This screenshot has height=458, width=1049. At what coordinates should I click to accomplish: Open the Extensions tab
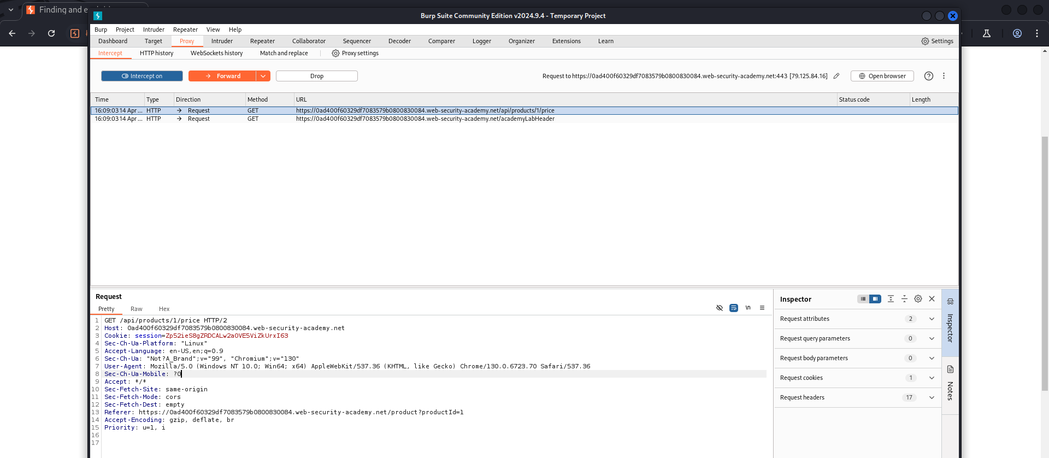coord(566,41)
